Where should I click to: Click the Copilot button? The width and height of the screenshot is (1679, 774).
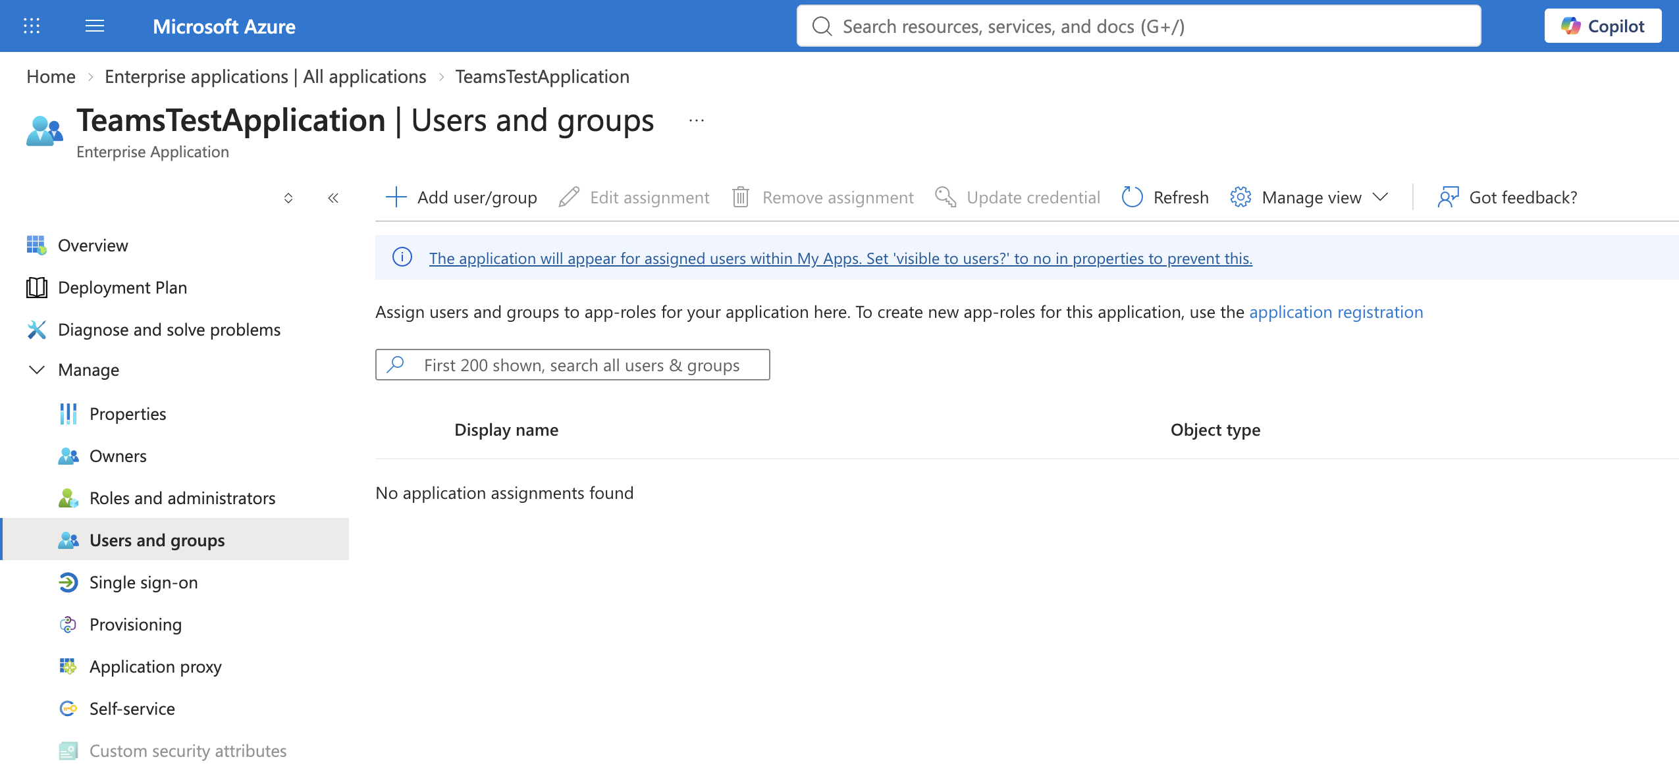click(1603, 26)
